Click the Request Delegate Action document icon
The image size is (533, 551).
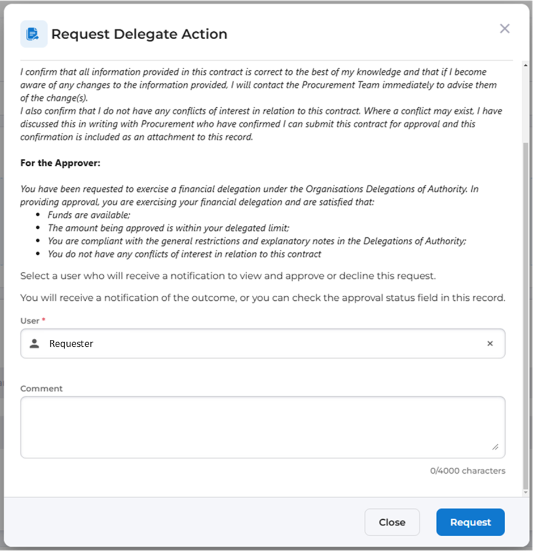coord(33,34)
